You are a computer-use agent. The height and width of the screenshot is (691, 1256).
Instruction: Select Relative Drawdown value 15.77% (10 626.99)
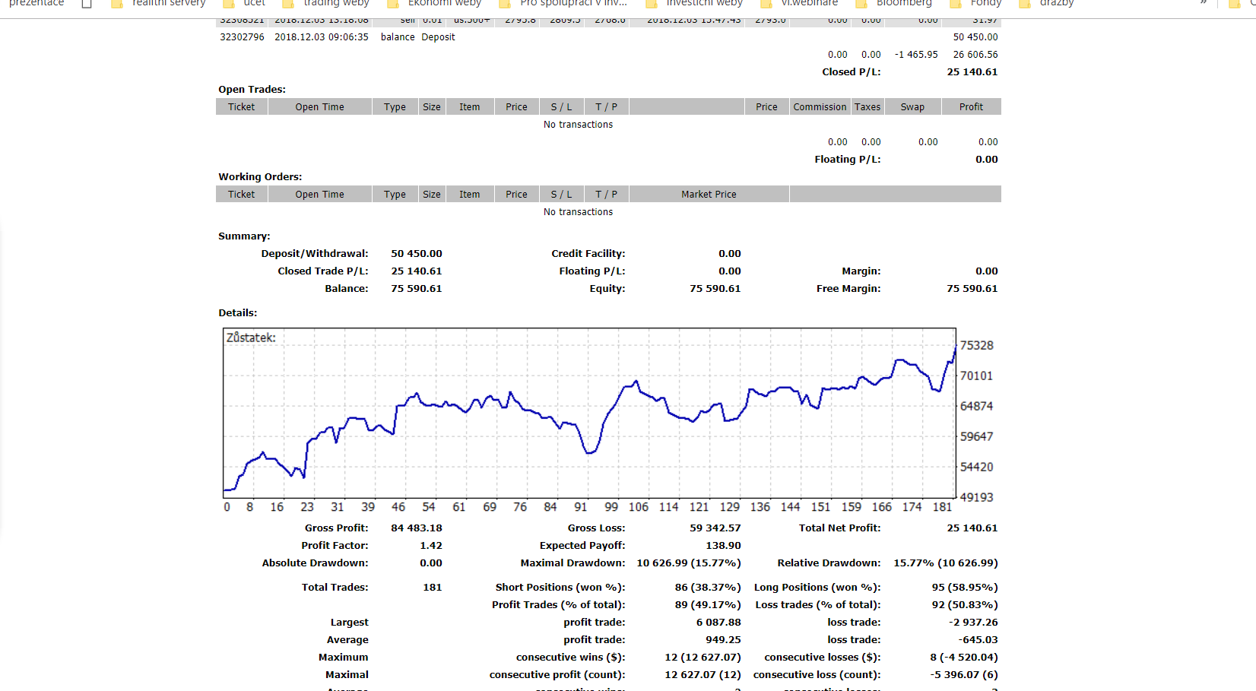coord(946,563)
